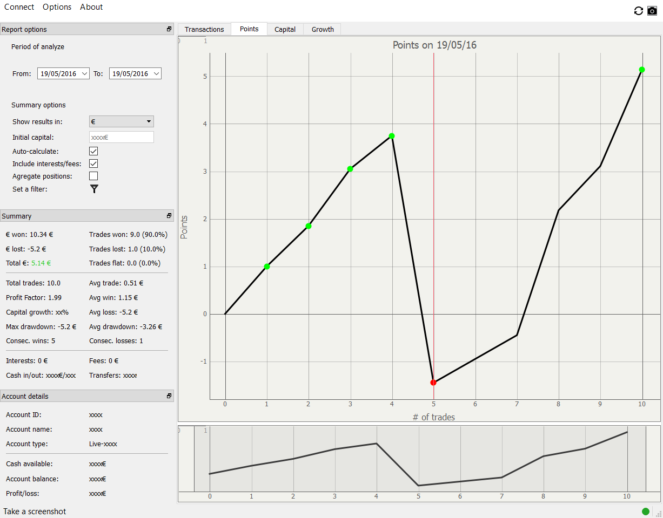The width and height of the screenshot is (663, 518).
Task: Open the About menu
Action: (91, 7)
